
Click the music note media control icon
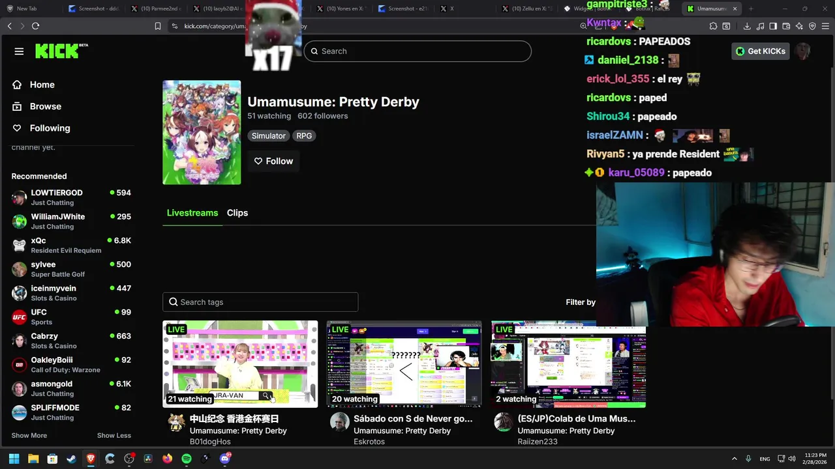click(x=760, y=26)
